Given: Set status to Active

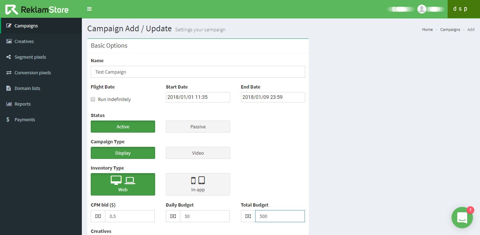Looking at the screenshot, I should click(x=123, y=127).
